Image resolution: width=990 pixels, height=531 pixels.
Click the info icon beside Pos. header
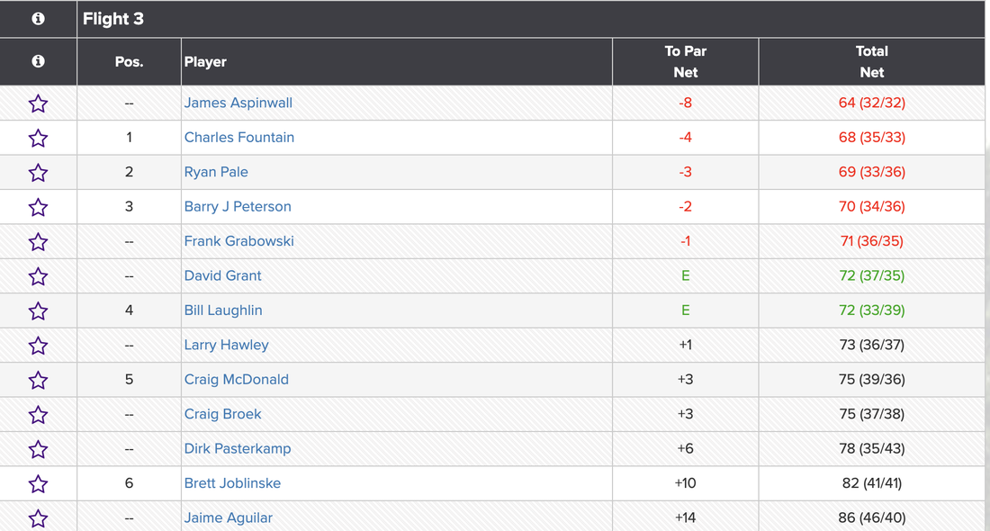click(x=38, y=62)
